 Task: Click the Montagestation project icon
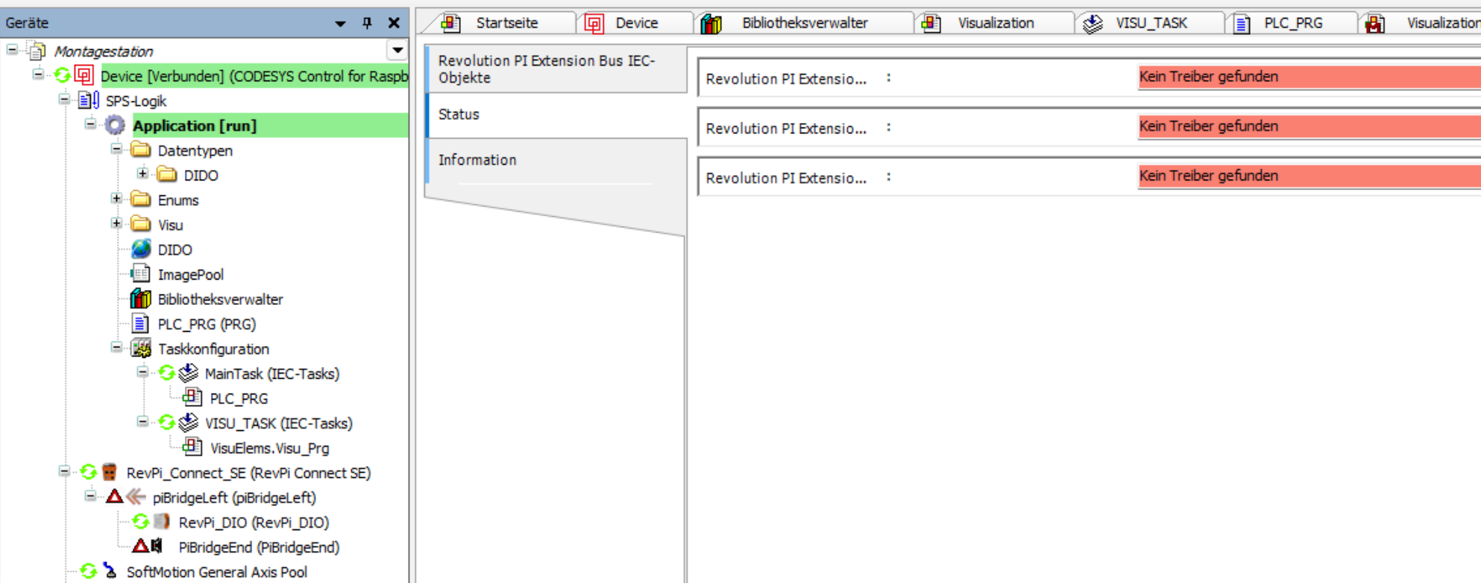pyautogui.click(x=37, y=51)
